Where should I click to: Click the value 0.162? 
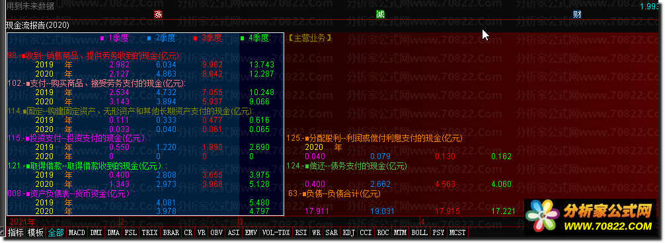501,156
